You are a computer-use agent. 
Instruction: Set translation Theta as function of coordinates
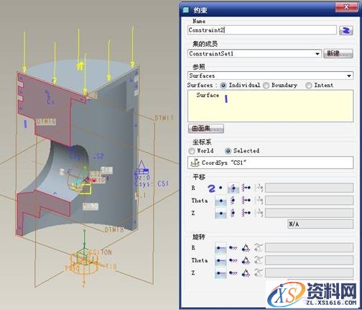click(x=259, y=201)
